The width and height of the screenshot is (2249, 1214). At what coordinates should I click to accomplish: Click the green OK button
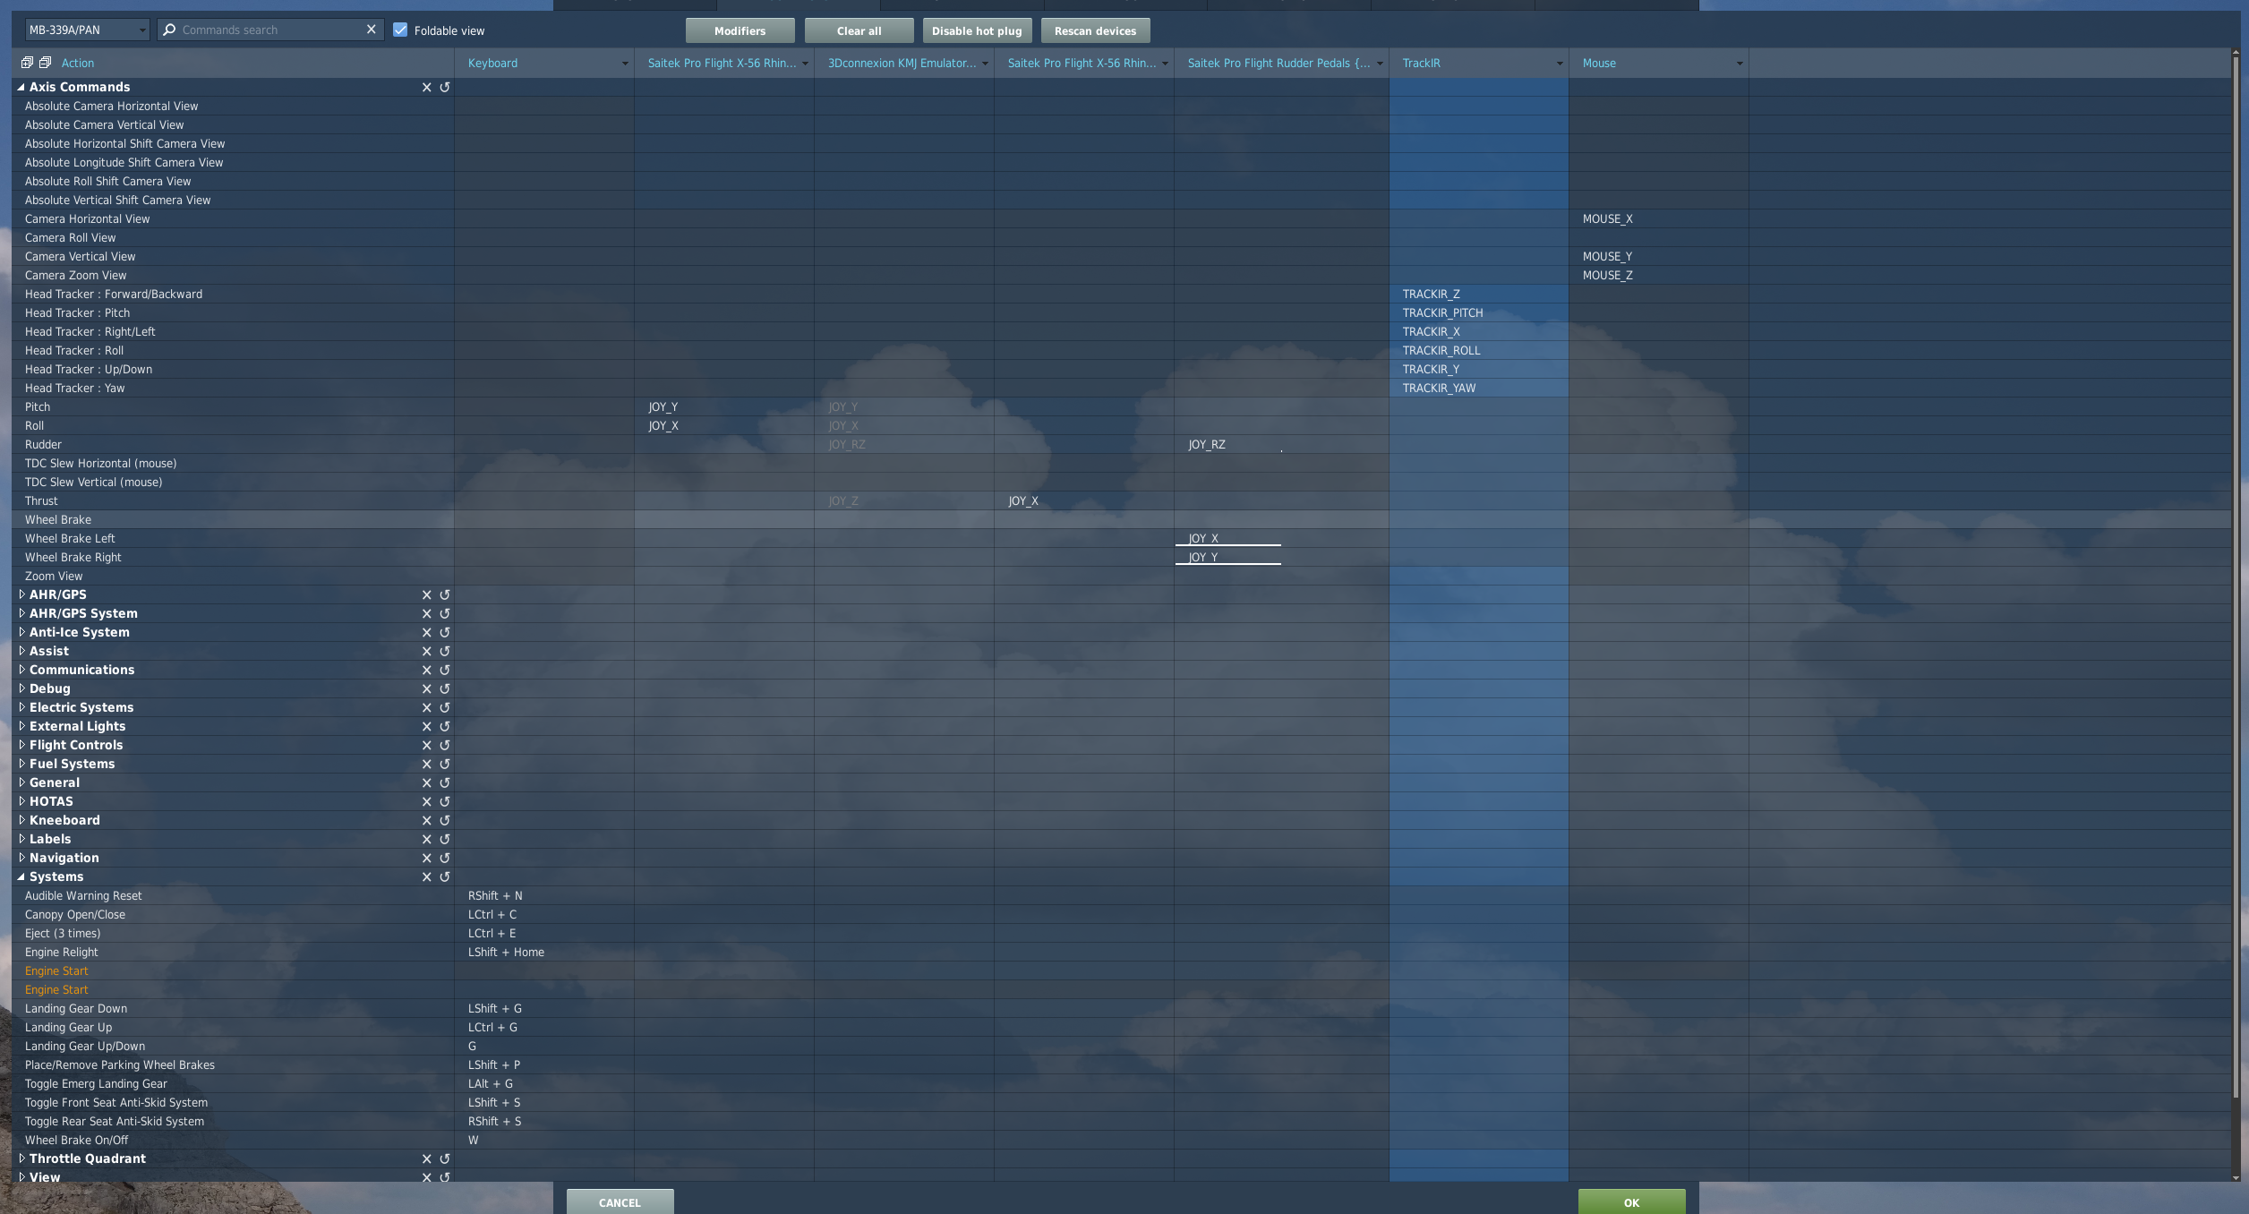[x=1630, y=1202]
